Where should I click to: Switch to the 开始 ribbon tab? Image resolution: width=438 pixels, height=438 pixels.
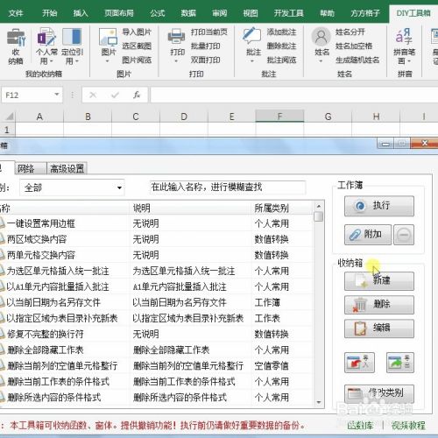pyautogui.click(x=49, y=13)
